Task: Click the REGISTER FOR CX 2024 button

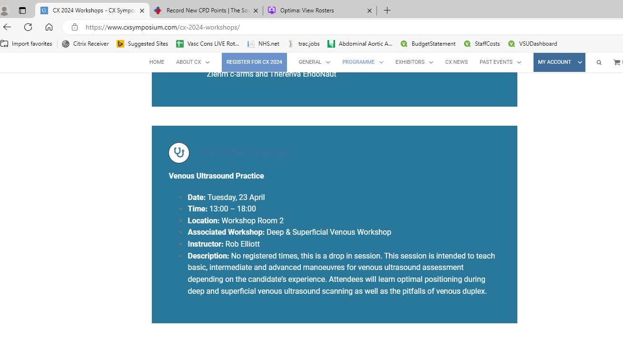Action: point(254,62)
